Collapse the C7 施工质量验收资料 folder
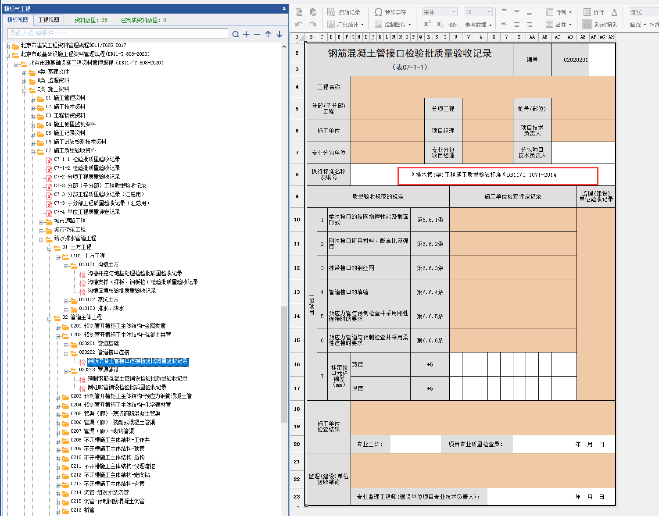 33,152
